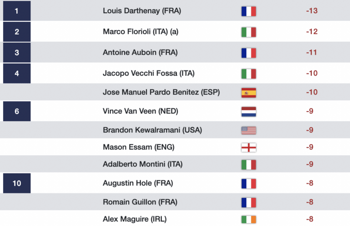Open Marco Florioli (ITA) (a) player entry

click(x=140, y=31)
